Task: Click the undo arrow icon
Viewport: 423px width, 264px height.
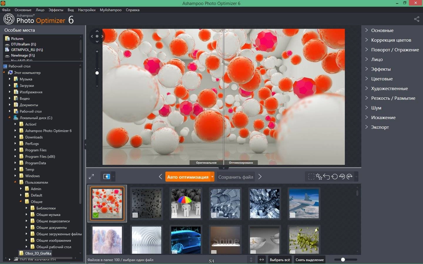Action: click(x=327, y=177)
